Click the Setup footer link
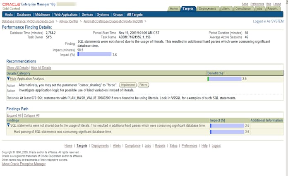The image size is (288, 176). point(173,146)
